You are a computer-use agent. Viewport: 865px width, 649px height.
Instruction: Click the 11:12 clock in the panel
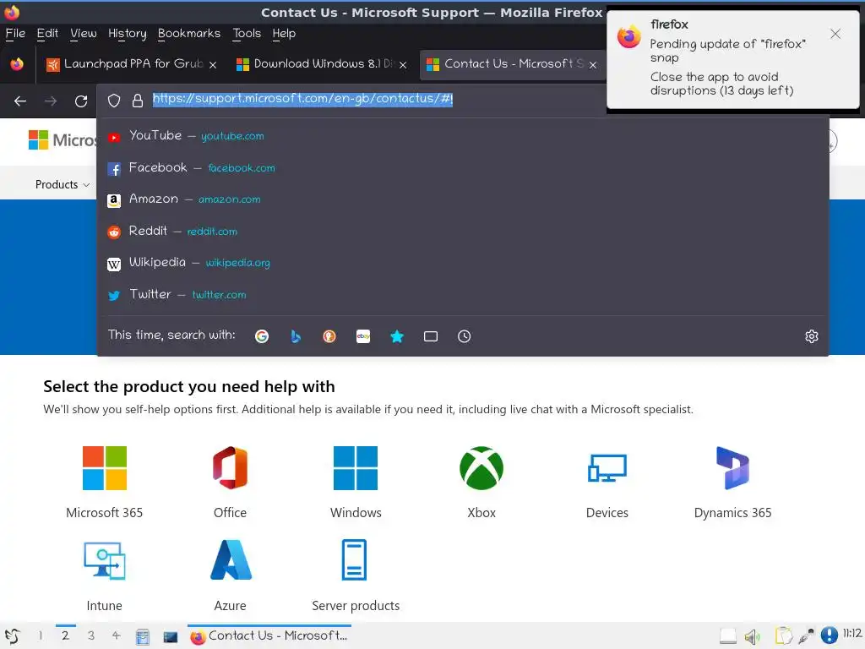point(851,633)
